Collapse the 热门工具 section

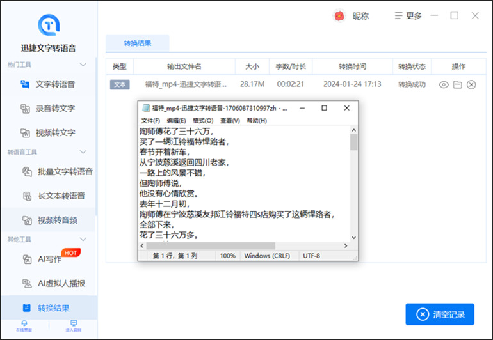point(83,65)
